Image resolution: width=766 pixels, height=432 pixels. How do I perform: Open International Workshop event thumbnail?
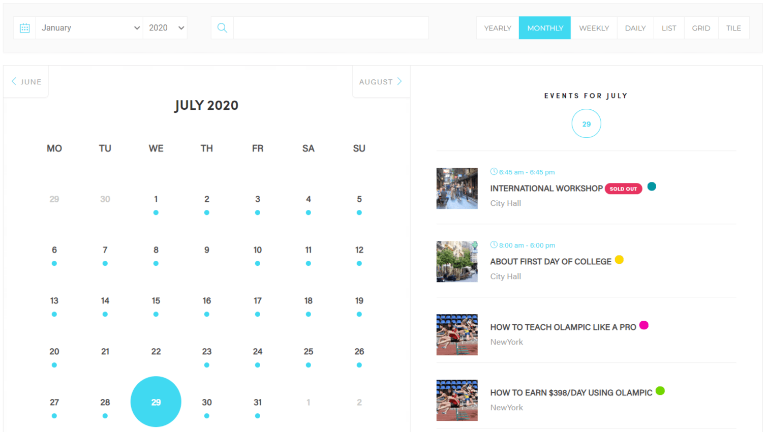pyautogui.click(x=457, y=189)
